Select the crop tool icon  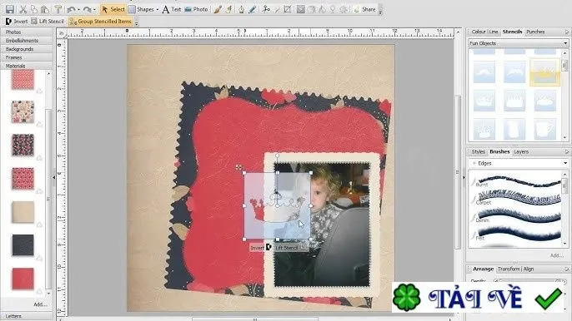click(288, 9)
